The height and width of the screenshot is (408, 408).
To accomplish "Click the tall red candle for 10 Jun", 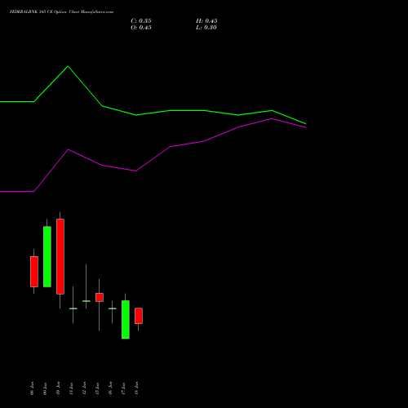I will point(60,256).
